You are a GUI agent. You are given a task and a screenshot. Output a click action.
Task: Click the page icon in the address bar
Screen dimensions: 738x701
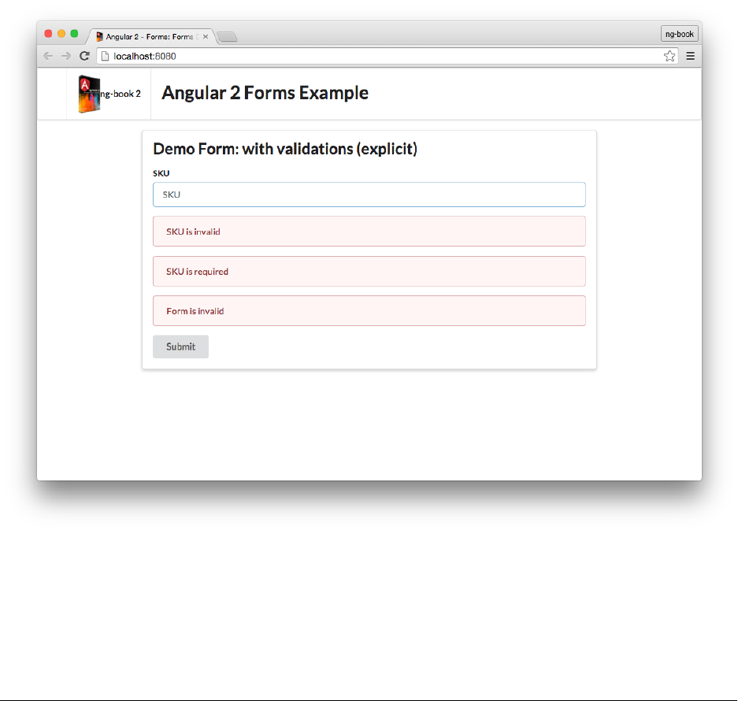(x=103, y=56)
